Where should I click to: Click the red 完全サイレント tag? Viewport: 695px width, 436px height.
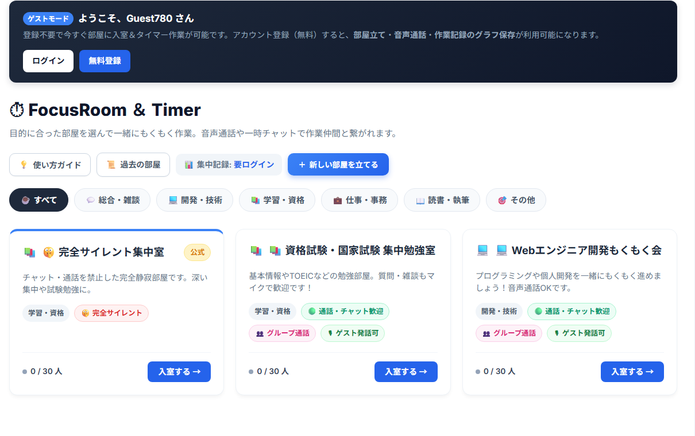pos(111,313)
